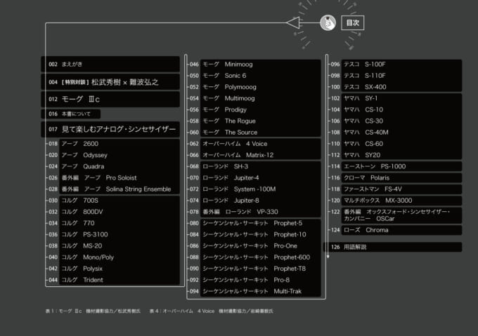Open the 004 松武秀樹 × 難波弘之 entry
Viewport: 478px width, 336px height.
110,82
